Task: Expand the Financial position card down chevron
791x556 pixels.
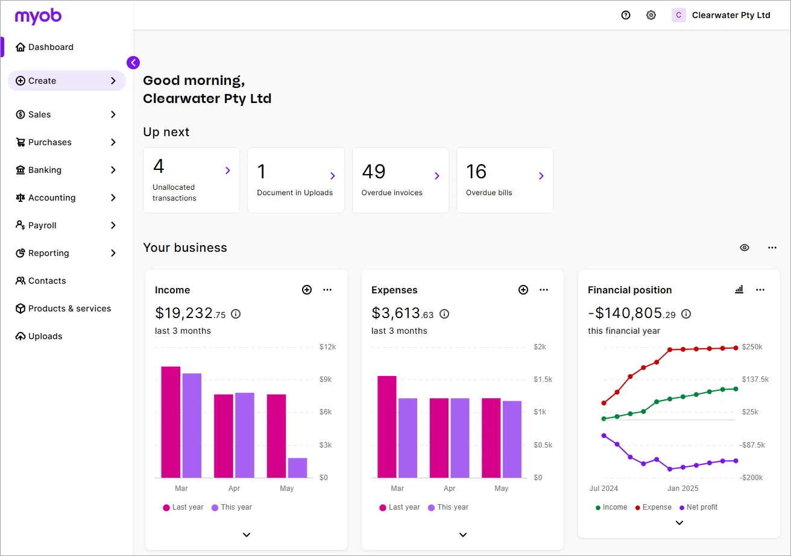Action: (679, 523)
